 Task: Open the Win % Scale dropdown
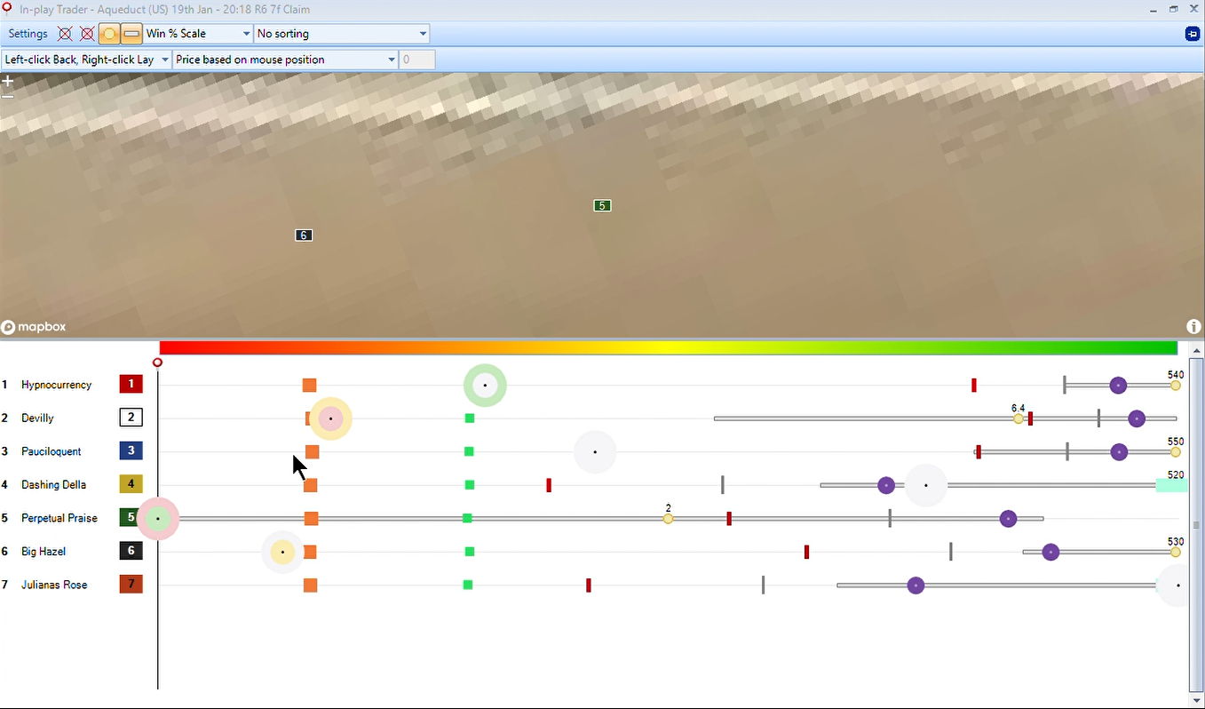click(198, 34)
